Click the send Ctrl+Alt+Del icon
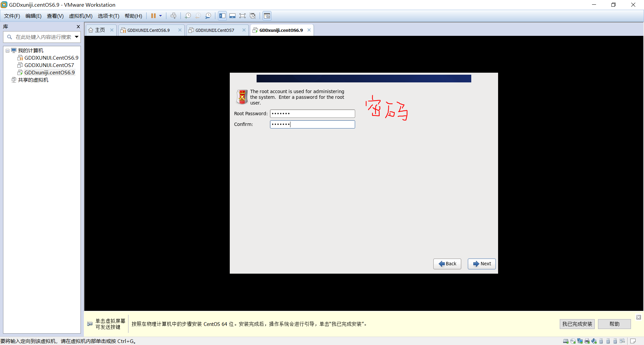The width and height of the screenshot is (644, 345). 173,16
